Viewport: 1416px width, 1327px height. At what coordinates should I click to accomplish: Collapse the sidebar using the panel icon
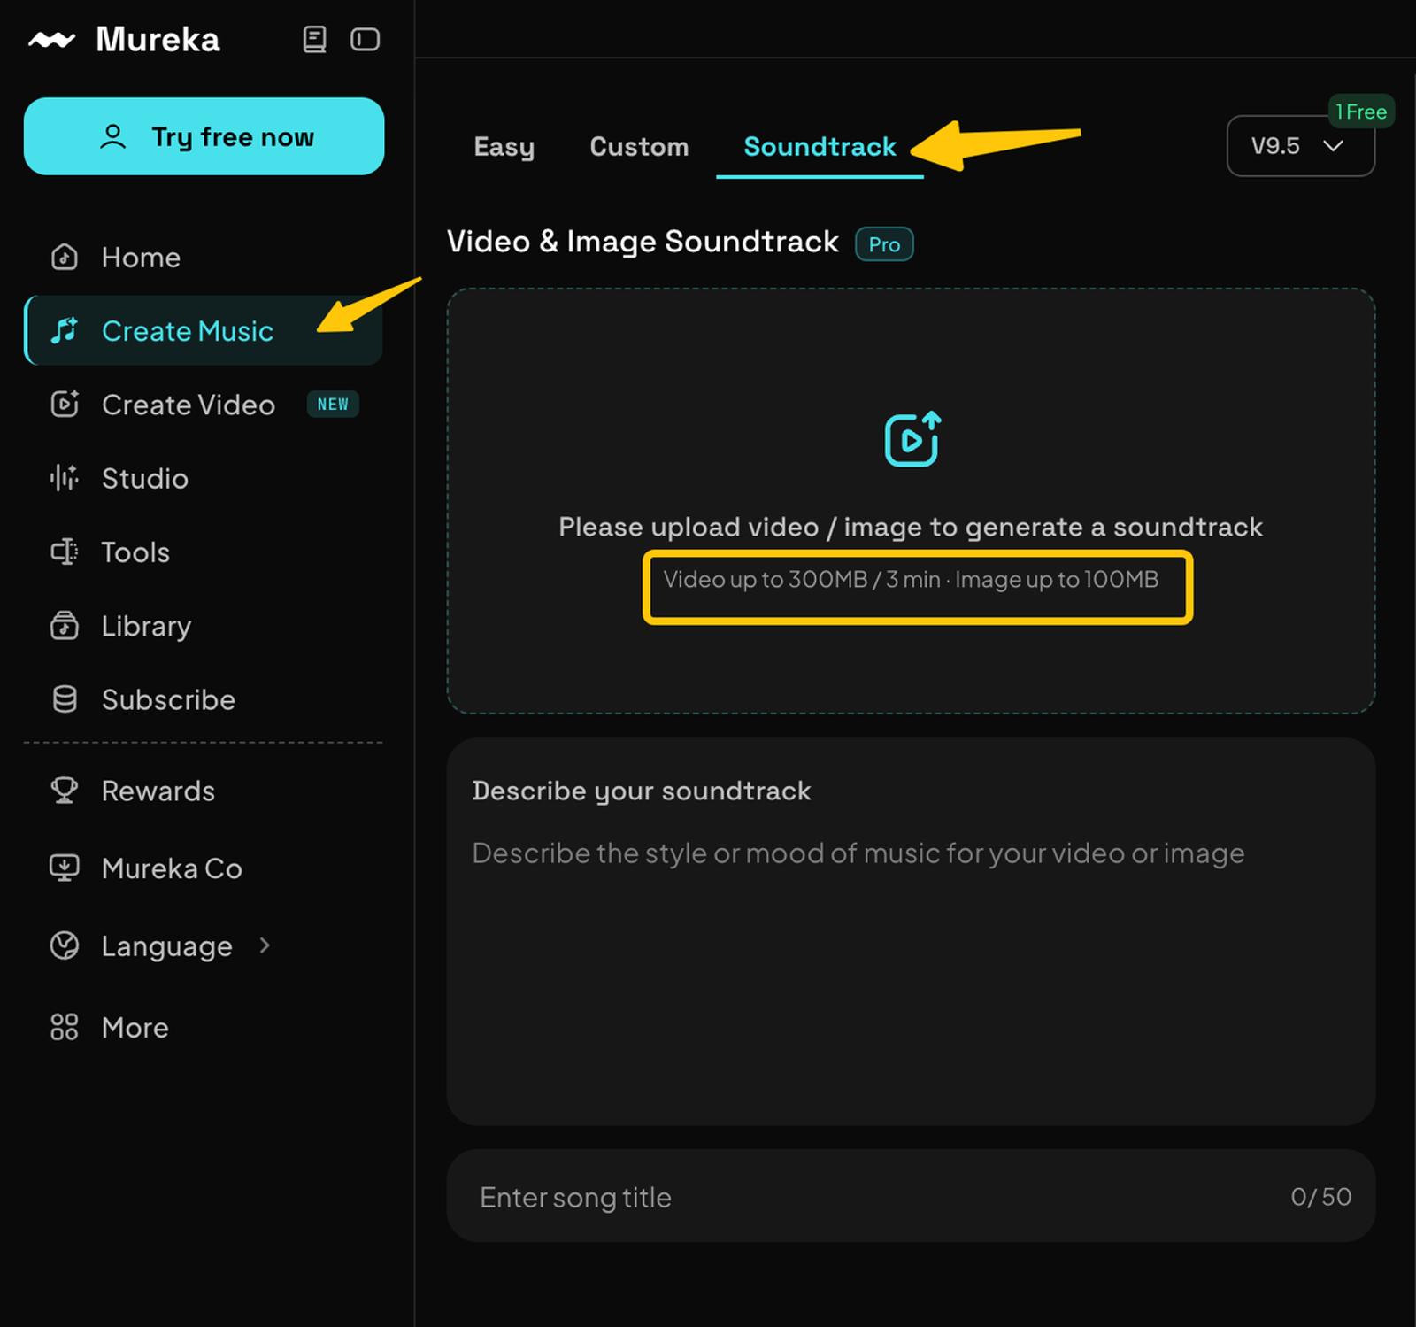coord(365,39)
